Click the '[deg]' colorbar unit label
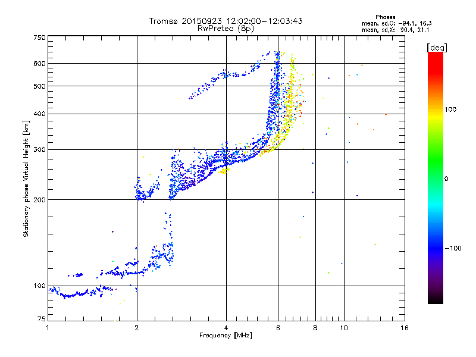This screenshot has width=476, height=357. pyautogui.click(x=437, y=48)
